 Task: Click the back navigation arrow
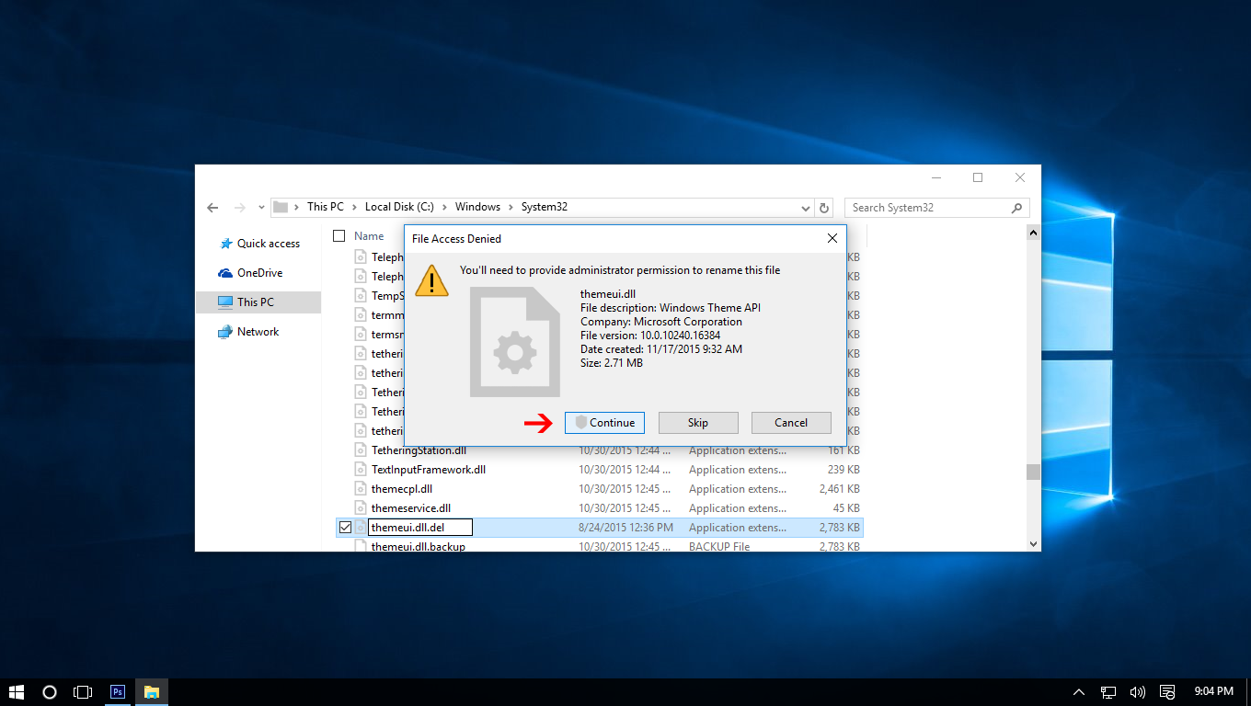(212, 208)
